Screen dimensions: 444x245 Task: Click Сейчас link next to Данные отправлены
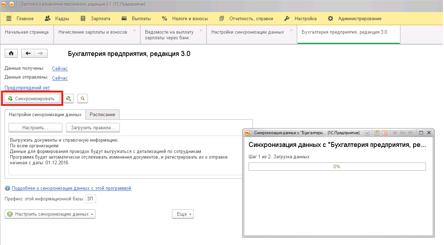click(x=60, y=78)
